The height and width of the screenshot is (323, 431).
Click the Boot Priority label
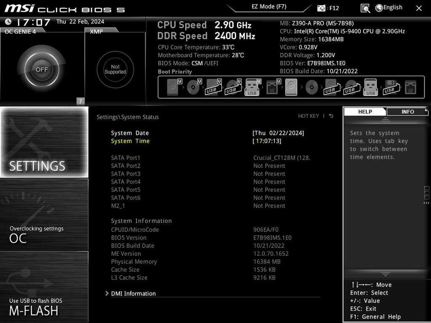click(x=175, y=72)
